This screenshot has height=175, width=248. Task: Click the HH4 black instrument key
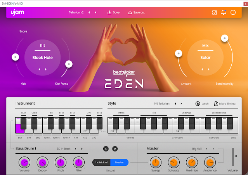pos(99,123)
